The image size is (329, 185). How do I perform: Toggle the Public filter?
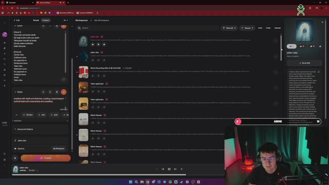pyautogui.click(x=268, y=28)
